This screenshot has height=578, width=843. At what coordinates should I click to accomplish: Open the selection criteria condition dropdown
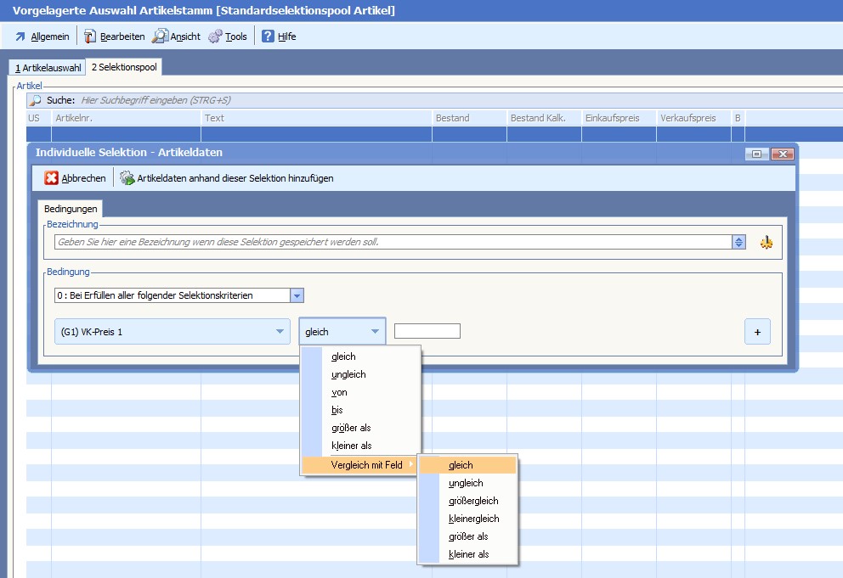297,295
